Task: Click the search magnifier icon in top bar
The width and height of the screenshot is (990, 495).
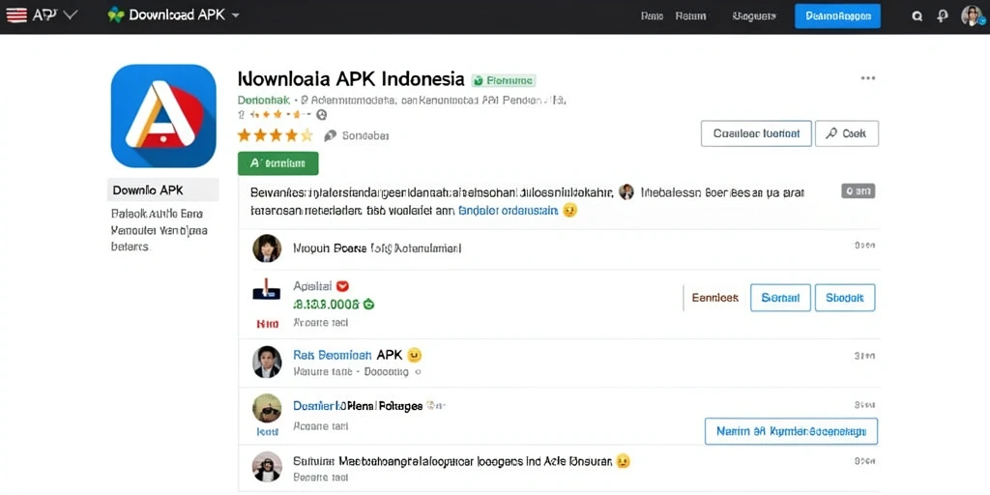Action: pos(917,17)
